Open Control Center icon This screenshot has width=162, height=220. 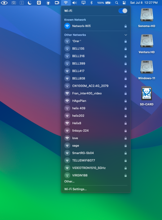[124, 3]
